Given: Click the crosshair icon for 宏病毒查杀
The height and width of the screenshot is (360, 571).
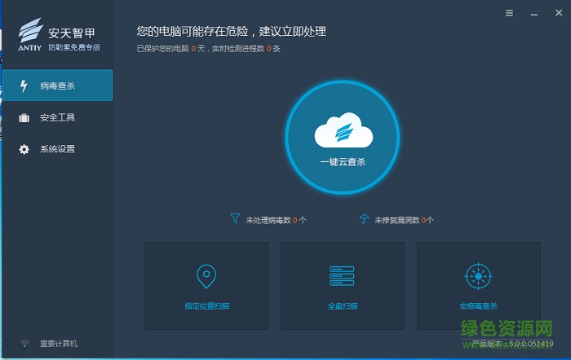Looking at the screenshot, I should click(478, 276).
